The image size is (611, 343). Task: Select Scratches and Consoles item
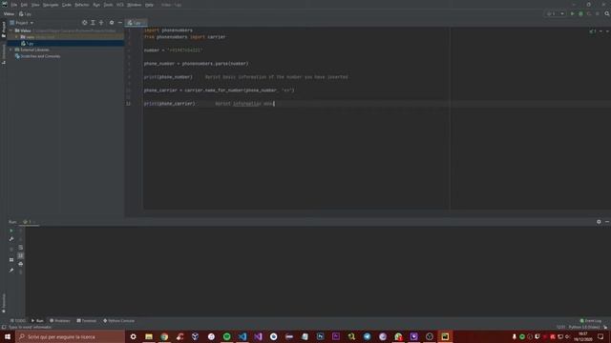(x=38, y=56)
